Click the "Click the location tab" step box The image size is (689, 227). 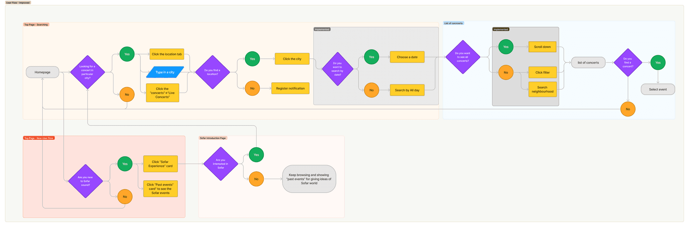click(x=167, y=54)
